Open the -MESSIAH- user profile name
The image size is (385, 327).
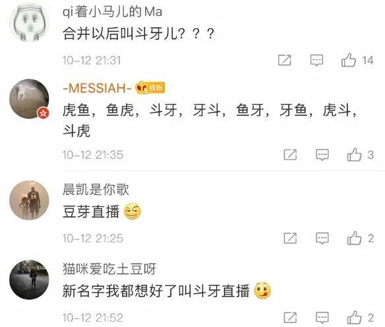(98, 88)
